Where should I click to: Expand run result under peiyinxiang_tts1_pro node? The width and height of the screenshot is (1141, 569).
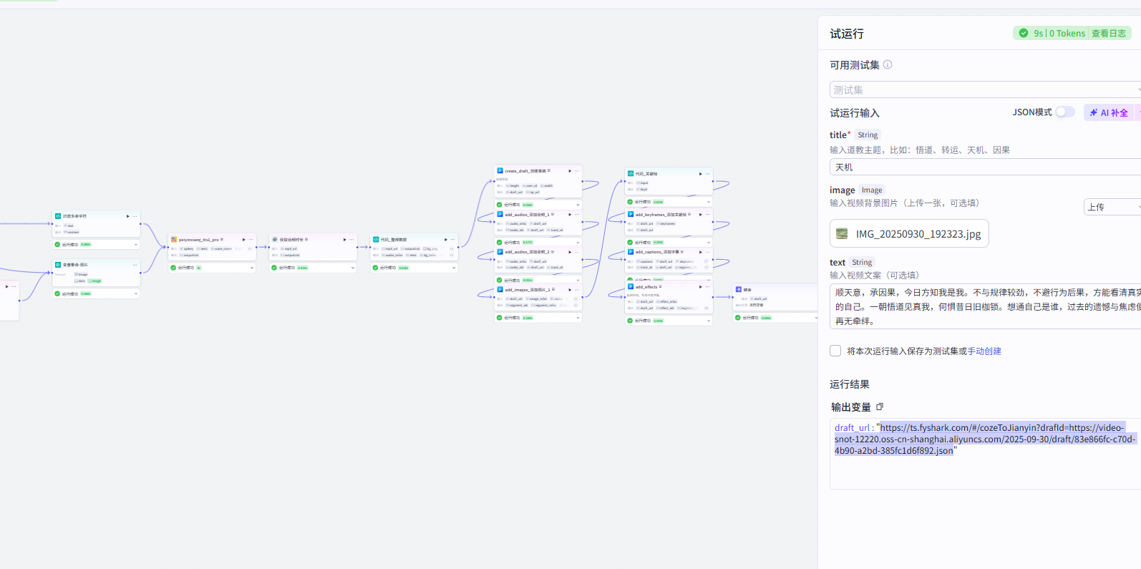tap(251, 268)
